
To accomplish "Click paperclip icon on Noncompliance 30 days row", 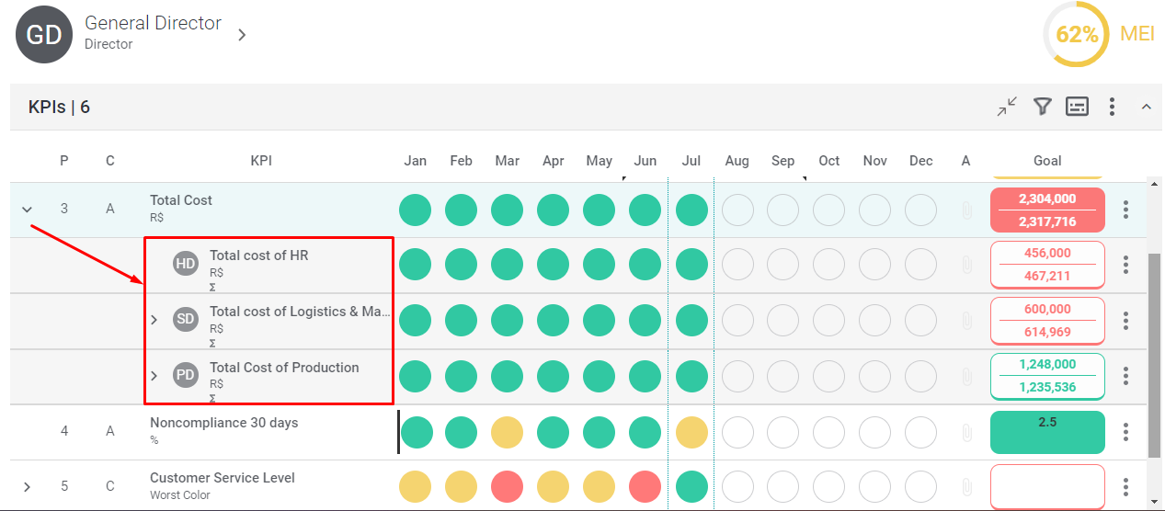I will (966, 432).
